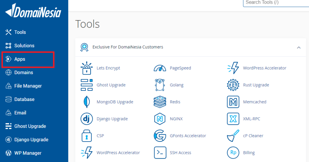Select the Redis stacked layers icon
309x162 pixels.
click(x=160, y=102)
